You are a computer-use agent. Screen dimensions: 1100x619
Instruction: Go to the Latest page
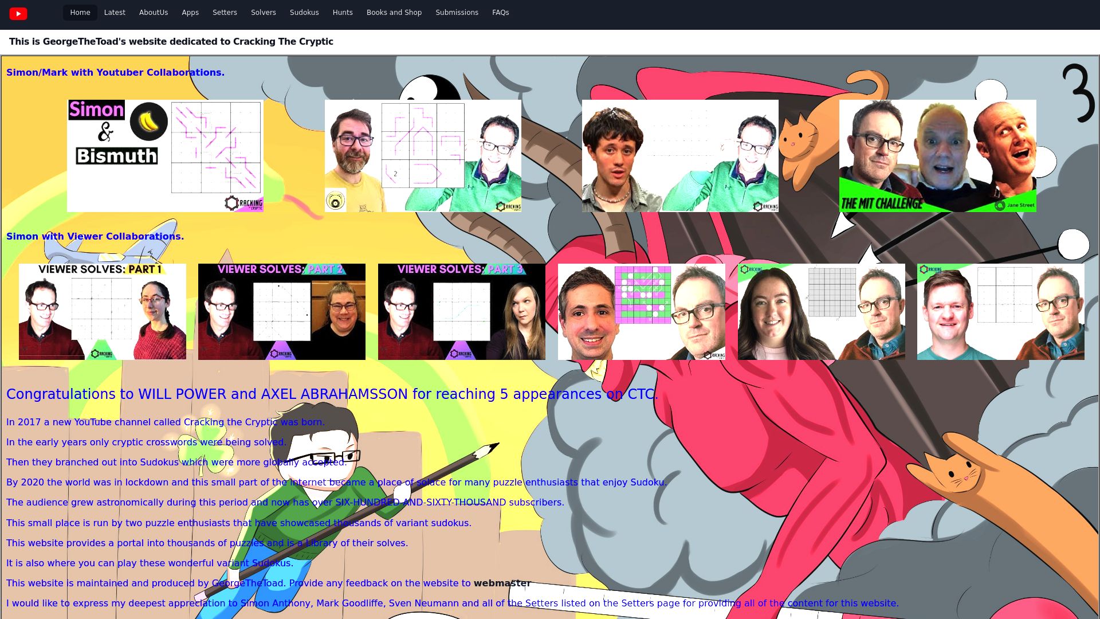point(115,13)
